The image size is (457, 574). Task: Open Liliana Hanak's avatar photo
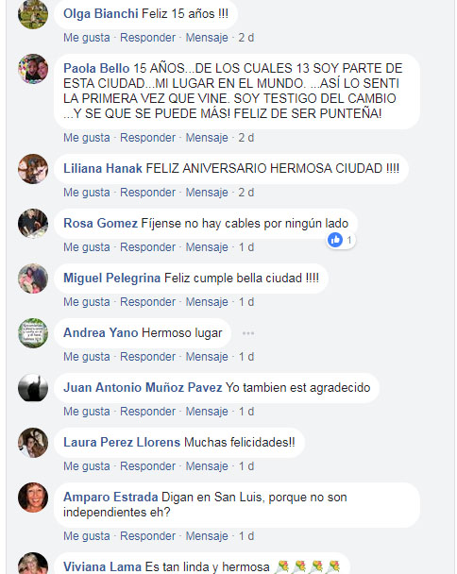tap(33, 169)
